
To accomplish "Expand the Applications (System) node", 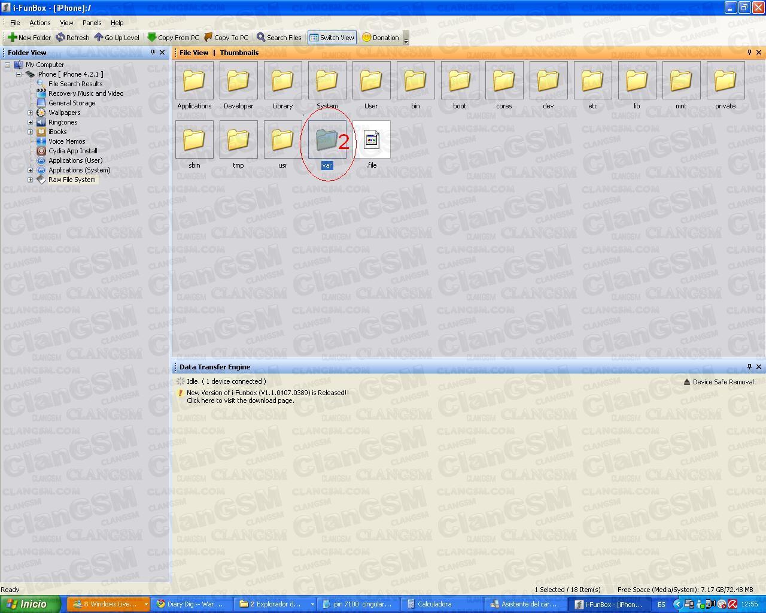I will [30, 170].
